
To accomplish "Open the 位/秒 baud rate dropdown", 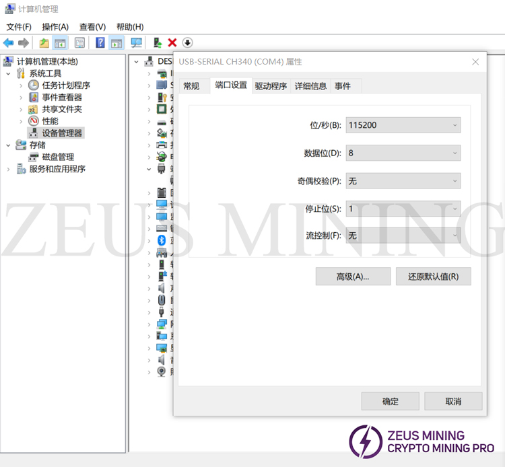I will [403, 126].
